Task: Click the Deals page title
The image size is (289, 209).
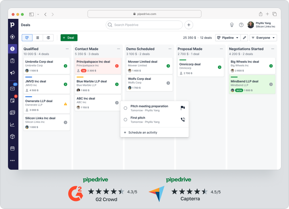Action: click(x=26, y=25)
